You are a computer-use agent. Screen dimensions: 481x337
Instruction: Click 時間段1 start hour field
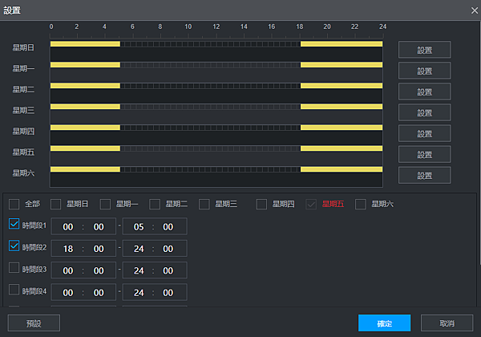coord(68,227)
